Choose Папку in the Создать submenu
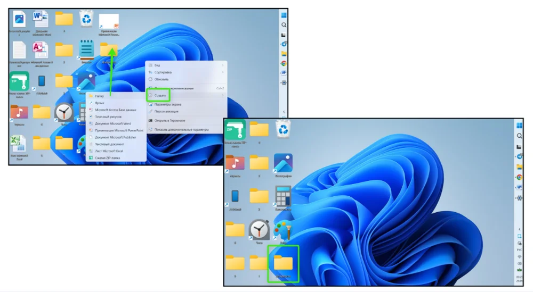Screen dimensions: 533x292 click(116, 96)
